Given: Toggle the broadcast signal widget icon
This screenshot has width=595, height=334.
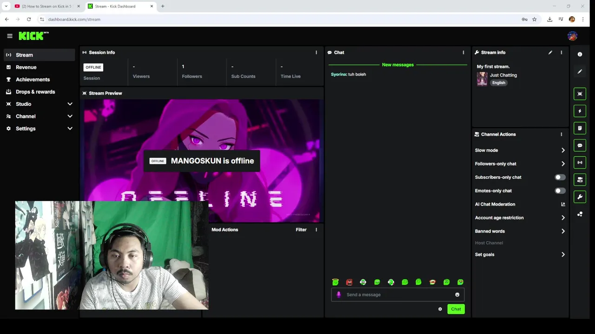Looking at the screenshot, I should 580,162.
